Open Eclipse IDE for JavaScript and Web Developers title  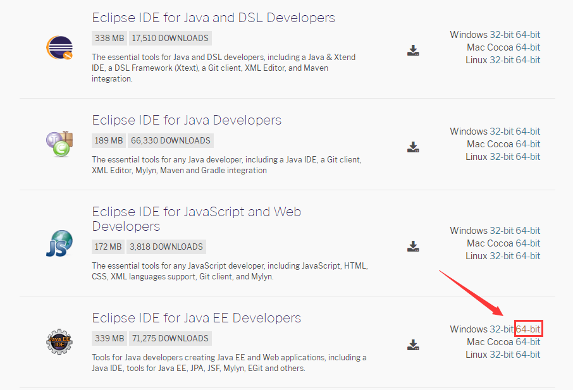click(196, 219)
